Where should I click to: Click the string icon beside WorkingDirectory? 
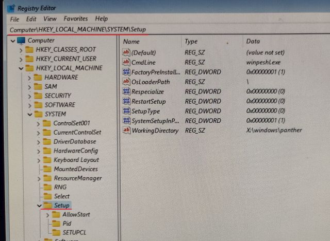127,130
